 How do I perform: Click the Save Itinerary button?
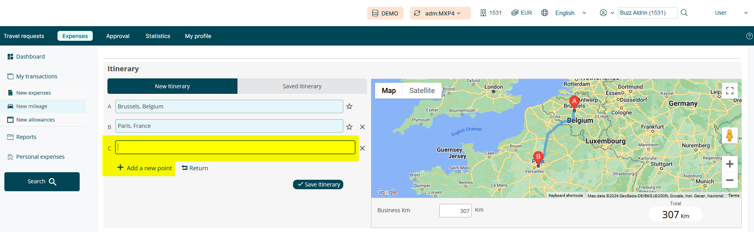[318, 184]
